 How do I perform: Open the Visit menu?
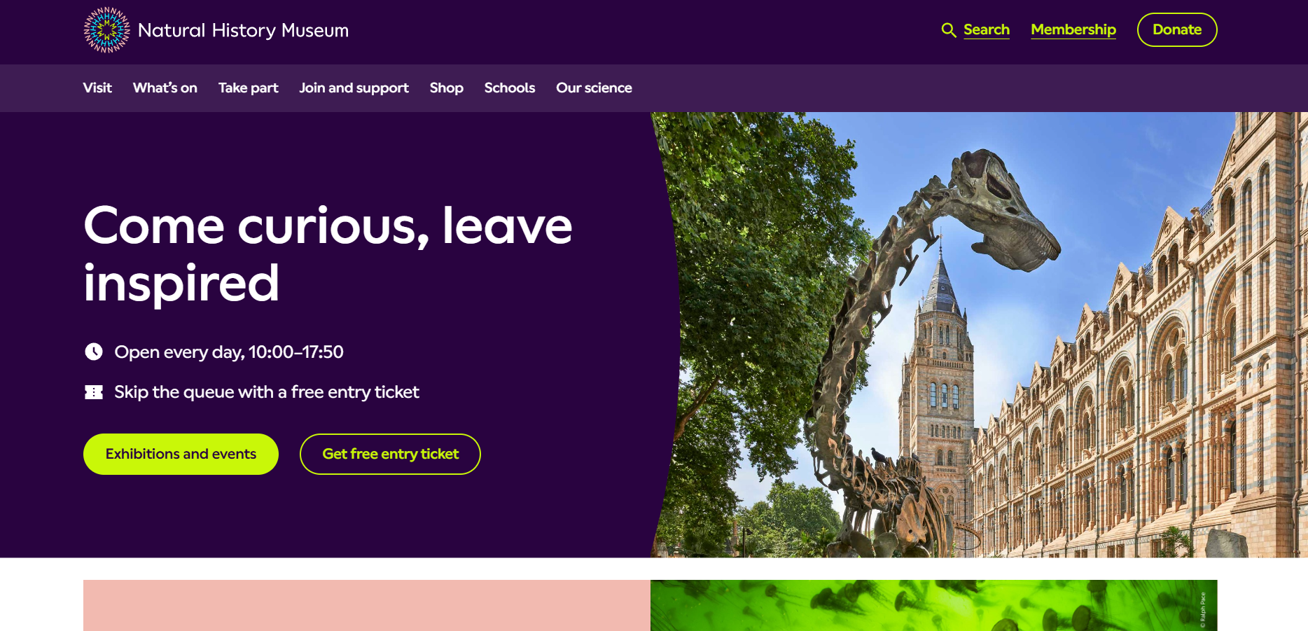pyautogui.click(x=97, y=88)
